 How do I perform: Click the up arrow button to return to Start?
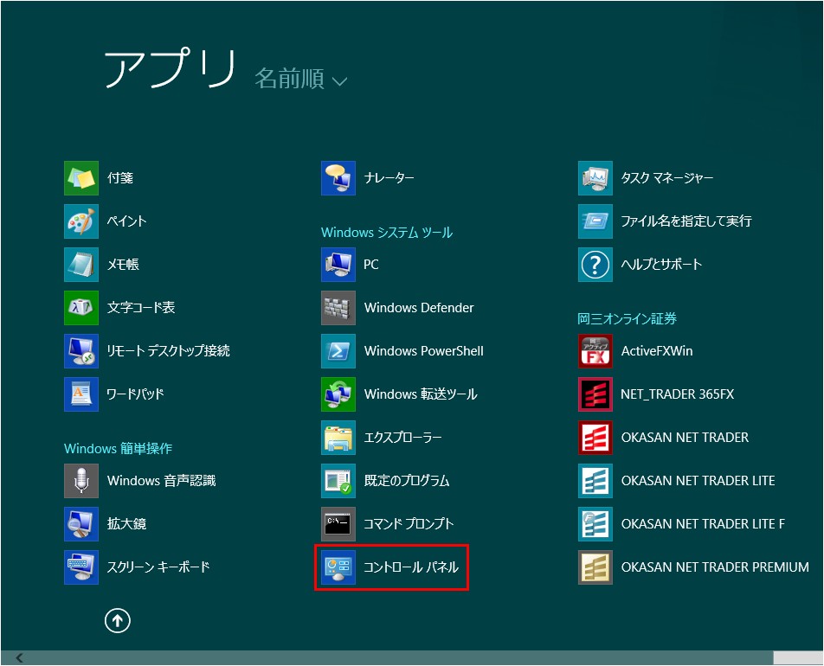117,621
